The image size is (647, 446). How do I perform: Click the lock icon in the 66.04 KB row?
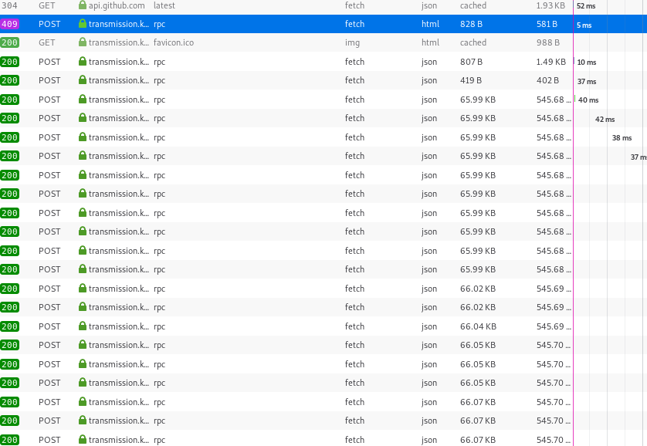(83, 326)
